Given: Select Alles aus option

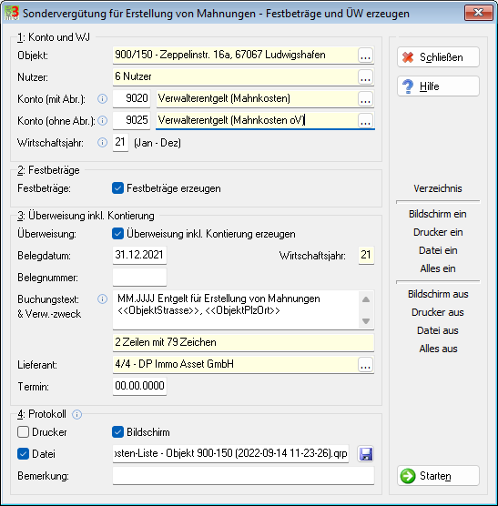Looking at the screenshot, I should [x=438, y=349].
